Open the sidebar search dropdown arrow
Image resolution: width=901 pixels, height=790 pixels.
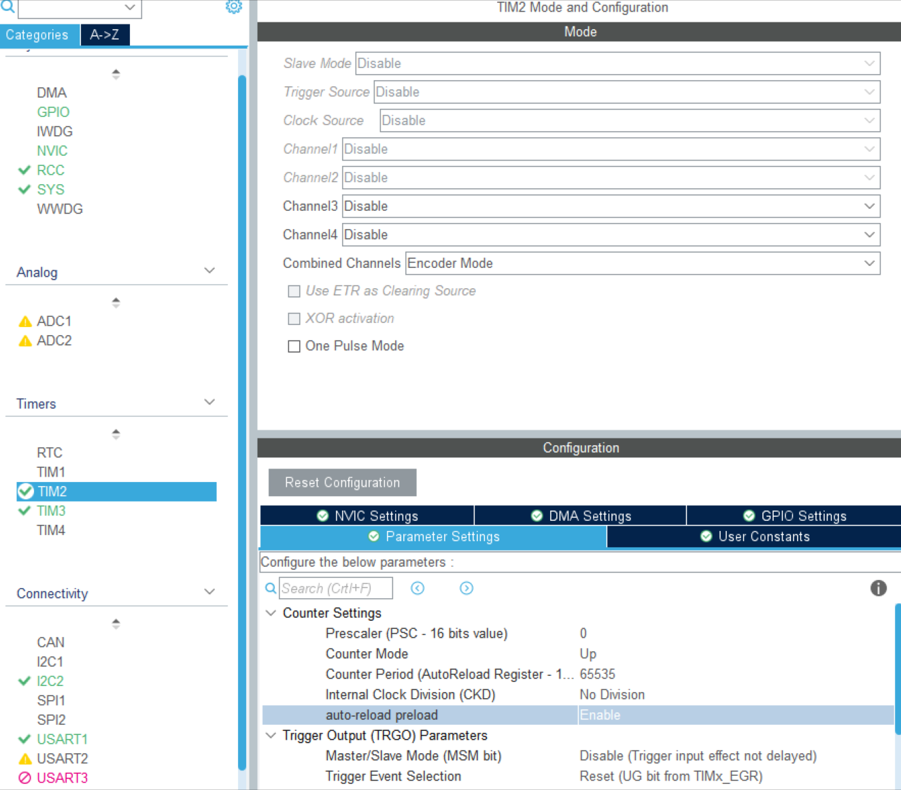(x=130, y=7)
